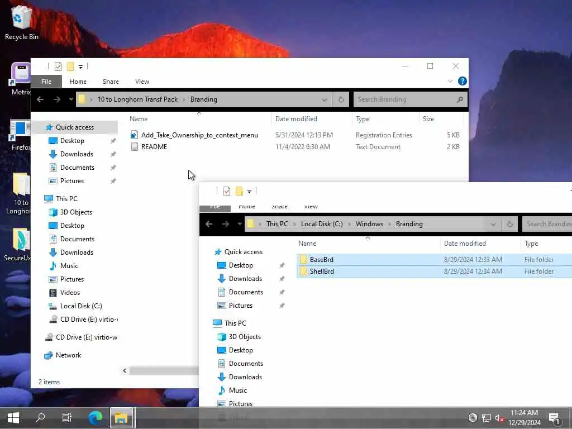Open File tab in back Explorer window

point(46,82)
